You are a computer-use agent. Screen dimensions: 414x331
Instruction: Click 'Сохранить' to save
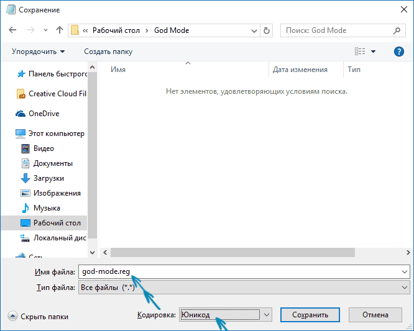click(310, 315)
